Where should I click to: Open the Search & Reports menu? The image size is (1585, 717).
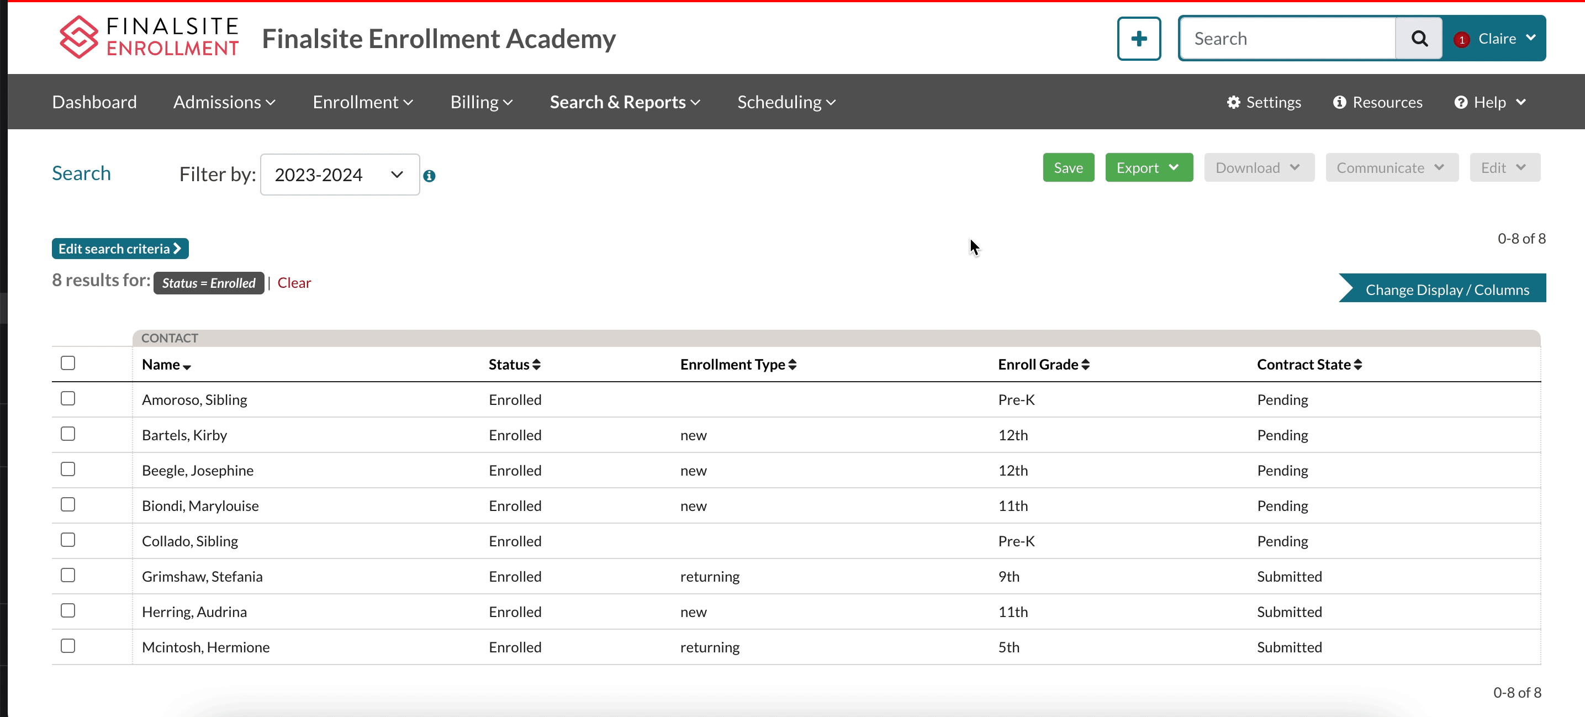(x=625, y=102)
